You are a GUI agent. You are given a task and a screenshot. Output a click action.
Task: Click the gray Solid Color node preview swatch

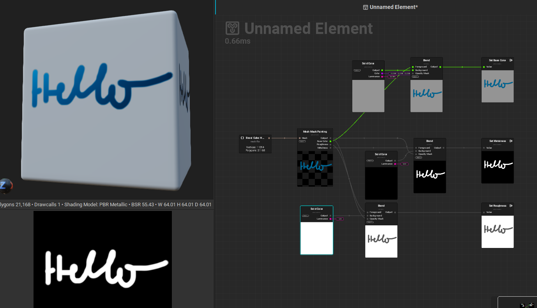tap(368, 96)
